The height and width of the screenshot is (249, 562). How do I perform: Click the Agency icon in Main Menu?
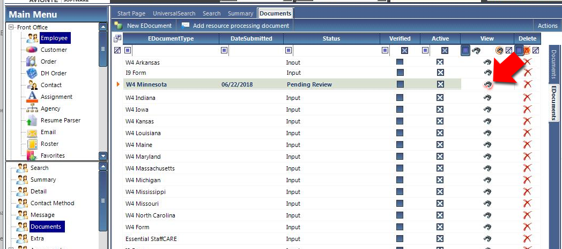(32, 108)
